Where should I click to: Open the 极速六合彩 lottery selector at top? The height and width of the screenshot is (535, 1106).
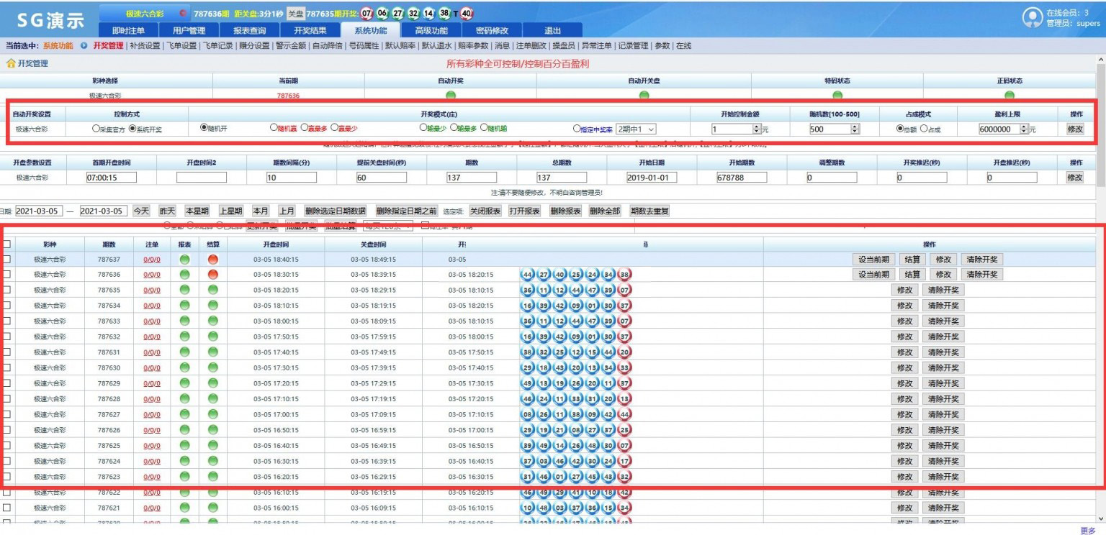pos(145,14)
